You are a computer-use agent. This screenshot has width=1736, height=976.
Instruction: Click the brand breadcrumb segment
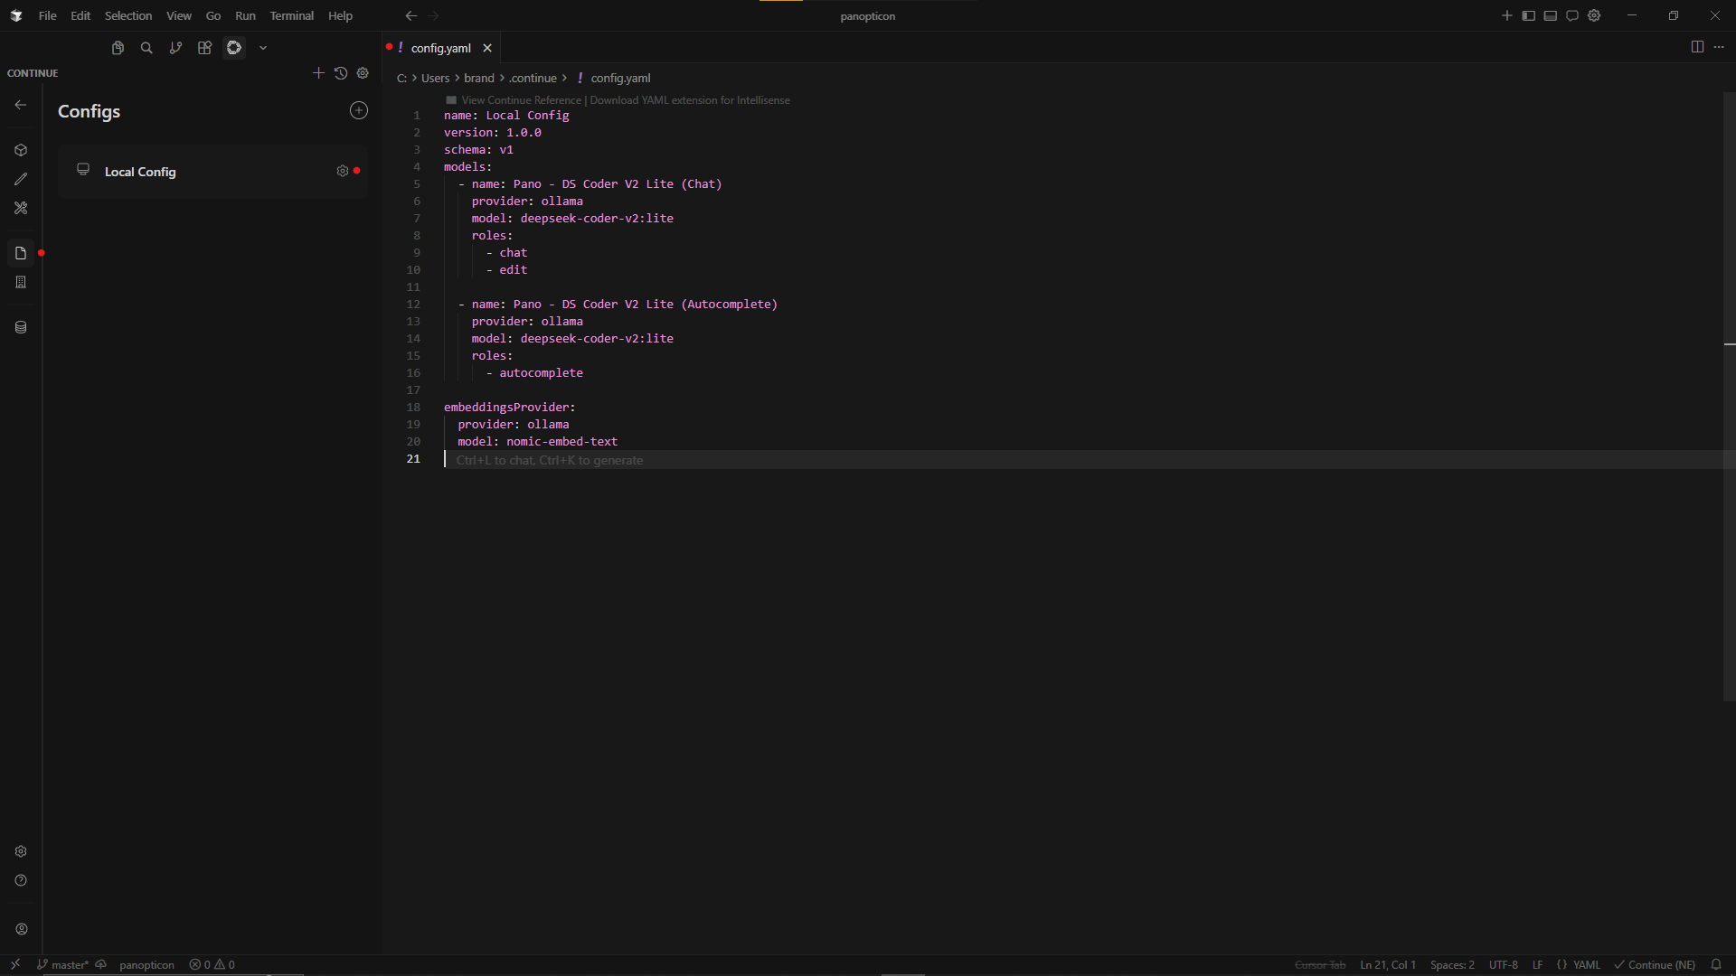pos(479,78)
